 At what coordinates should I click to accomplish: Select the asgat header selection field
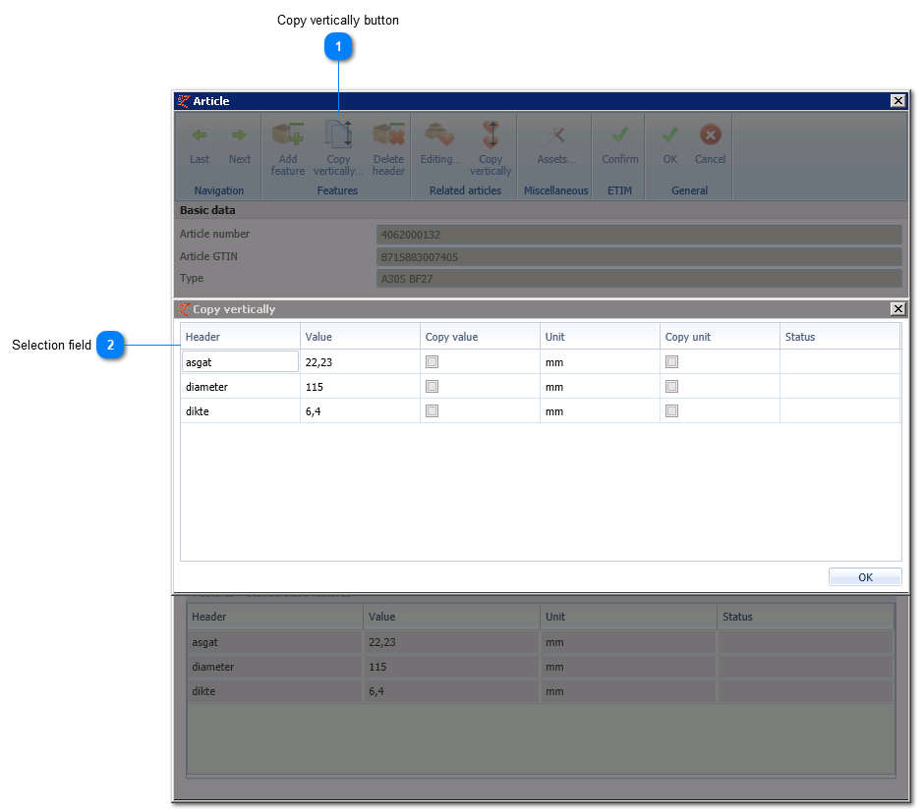pyautogui.click(x=240, y=362)
